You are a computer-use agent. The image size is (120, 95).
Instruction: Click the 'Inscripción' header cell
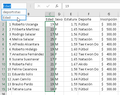(x=109, y=19)
